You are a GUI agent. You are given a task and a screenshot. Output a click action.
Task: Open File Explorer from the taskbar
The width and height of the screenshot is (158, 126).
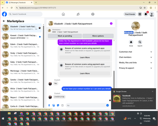[9, 113]
